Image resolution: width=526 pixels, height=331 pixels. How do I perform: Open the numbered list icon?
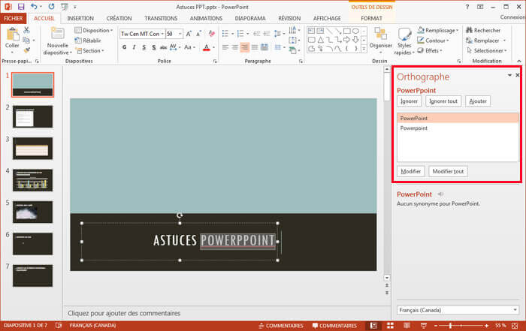click(x=240, y=34)
